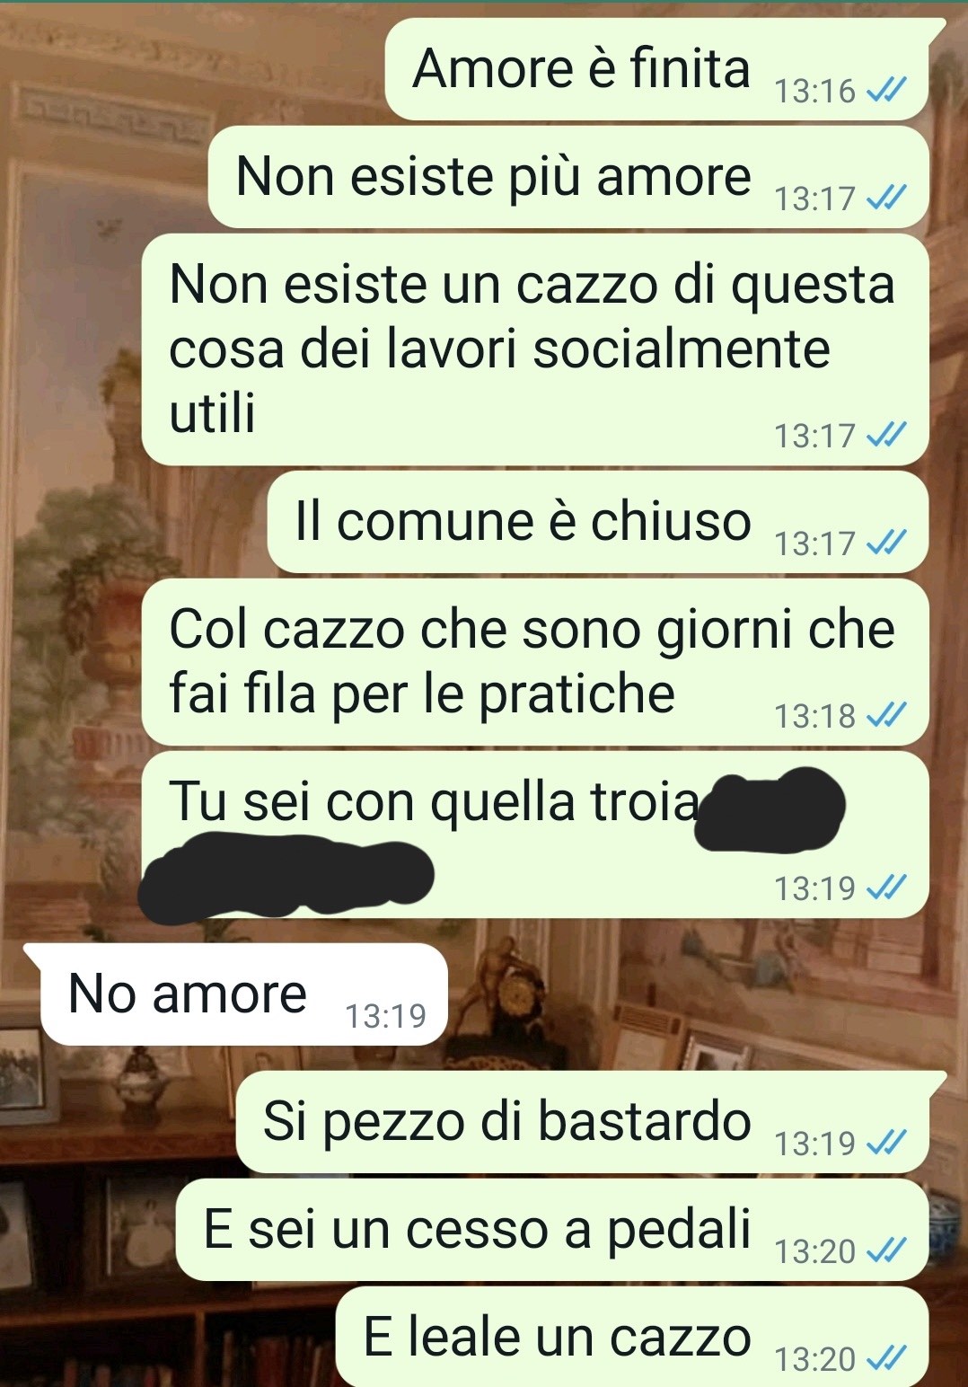
Task: Select the 'Il comune è chiuso' message
Action: point(598,522)
